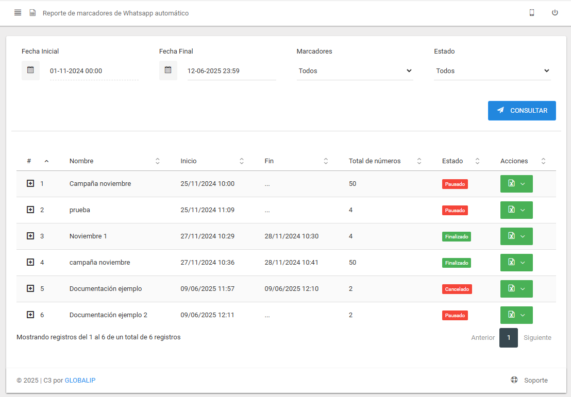Click the Soporte link

(535, 380)
